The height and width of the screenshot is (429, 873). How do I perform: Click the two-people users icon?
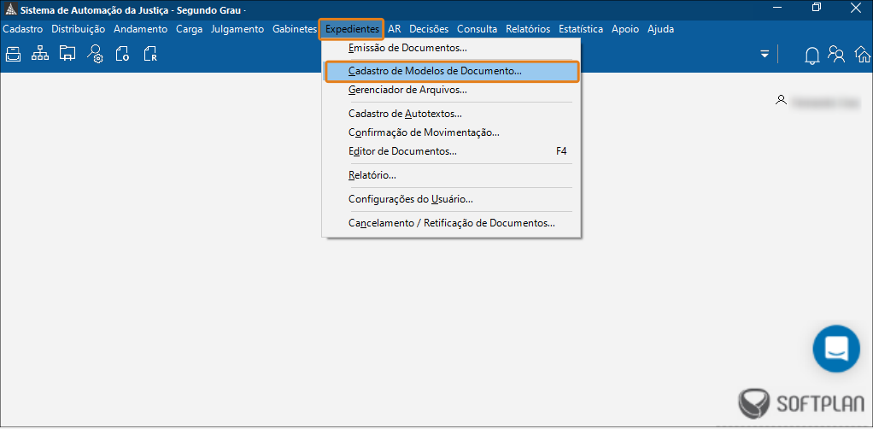click(x=837, y=54)
